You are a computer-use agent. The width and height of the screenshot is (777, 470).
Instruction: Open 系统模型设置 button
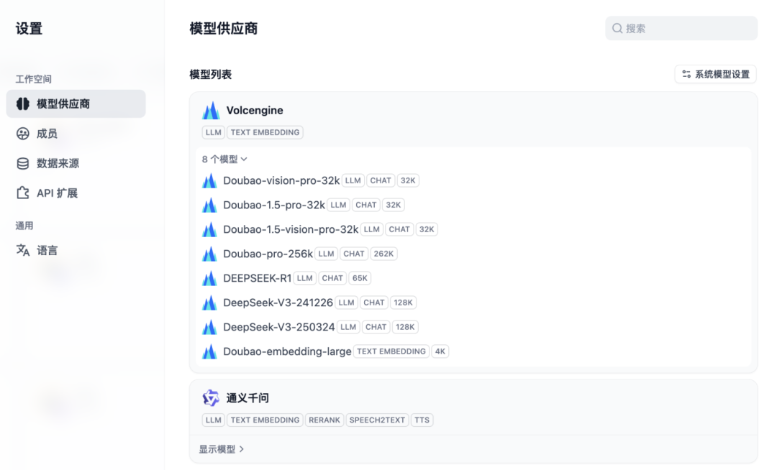[716, 74]
